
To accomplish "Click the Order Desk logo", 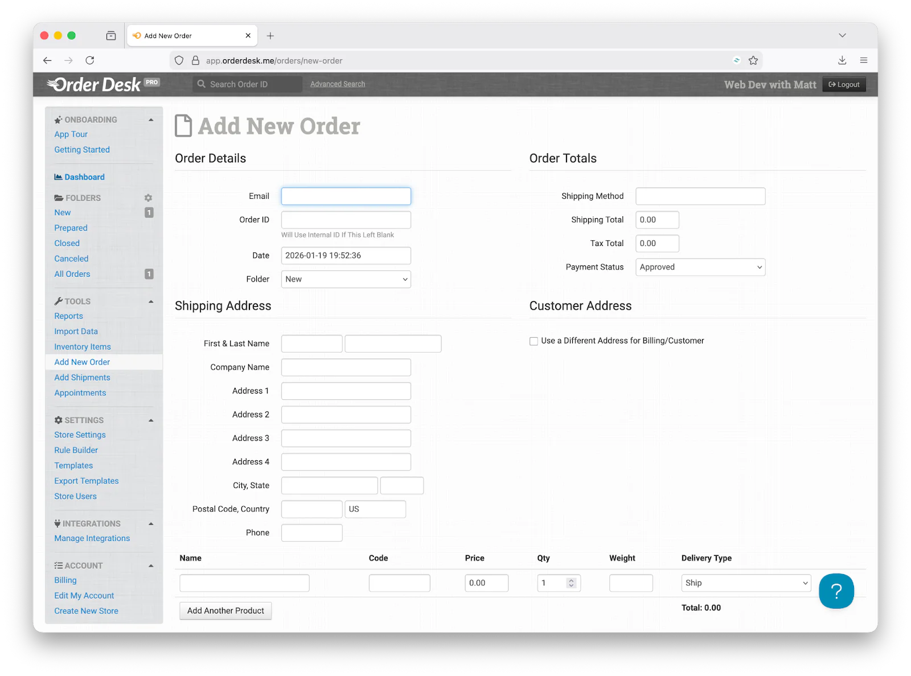I will pyautogui.click(x=95, y=84).
